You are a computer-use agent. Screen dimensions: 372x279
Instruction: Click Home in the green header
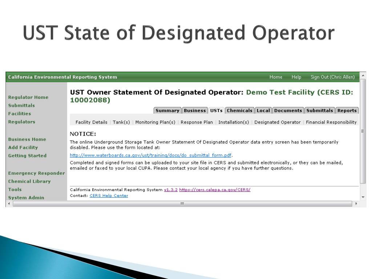pyautogui.click(x=276, y=77)
